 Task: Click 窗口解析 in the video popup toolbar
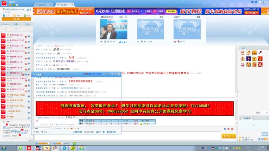pos(89,132)
